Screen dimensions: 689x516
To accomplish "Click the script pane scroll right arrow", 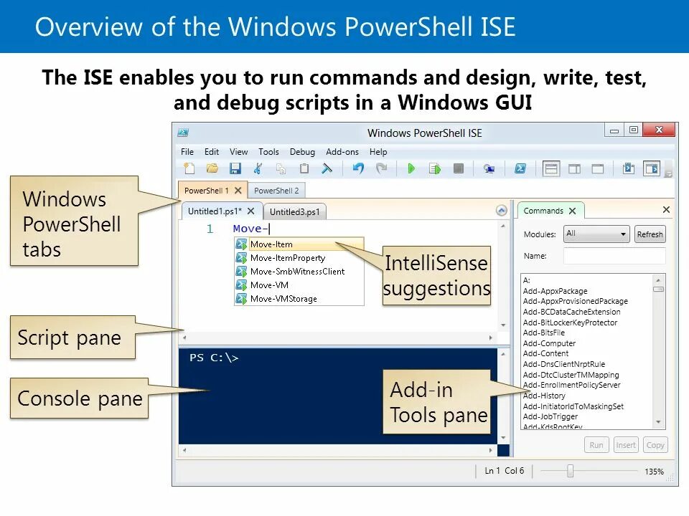I will coord(490,338).
